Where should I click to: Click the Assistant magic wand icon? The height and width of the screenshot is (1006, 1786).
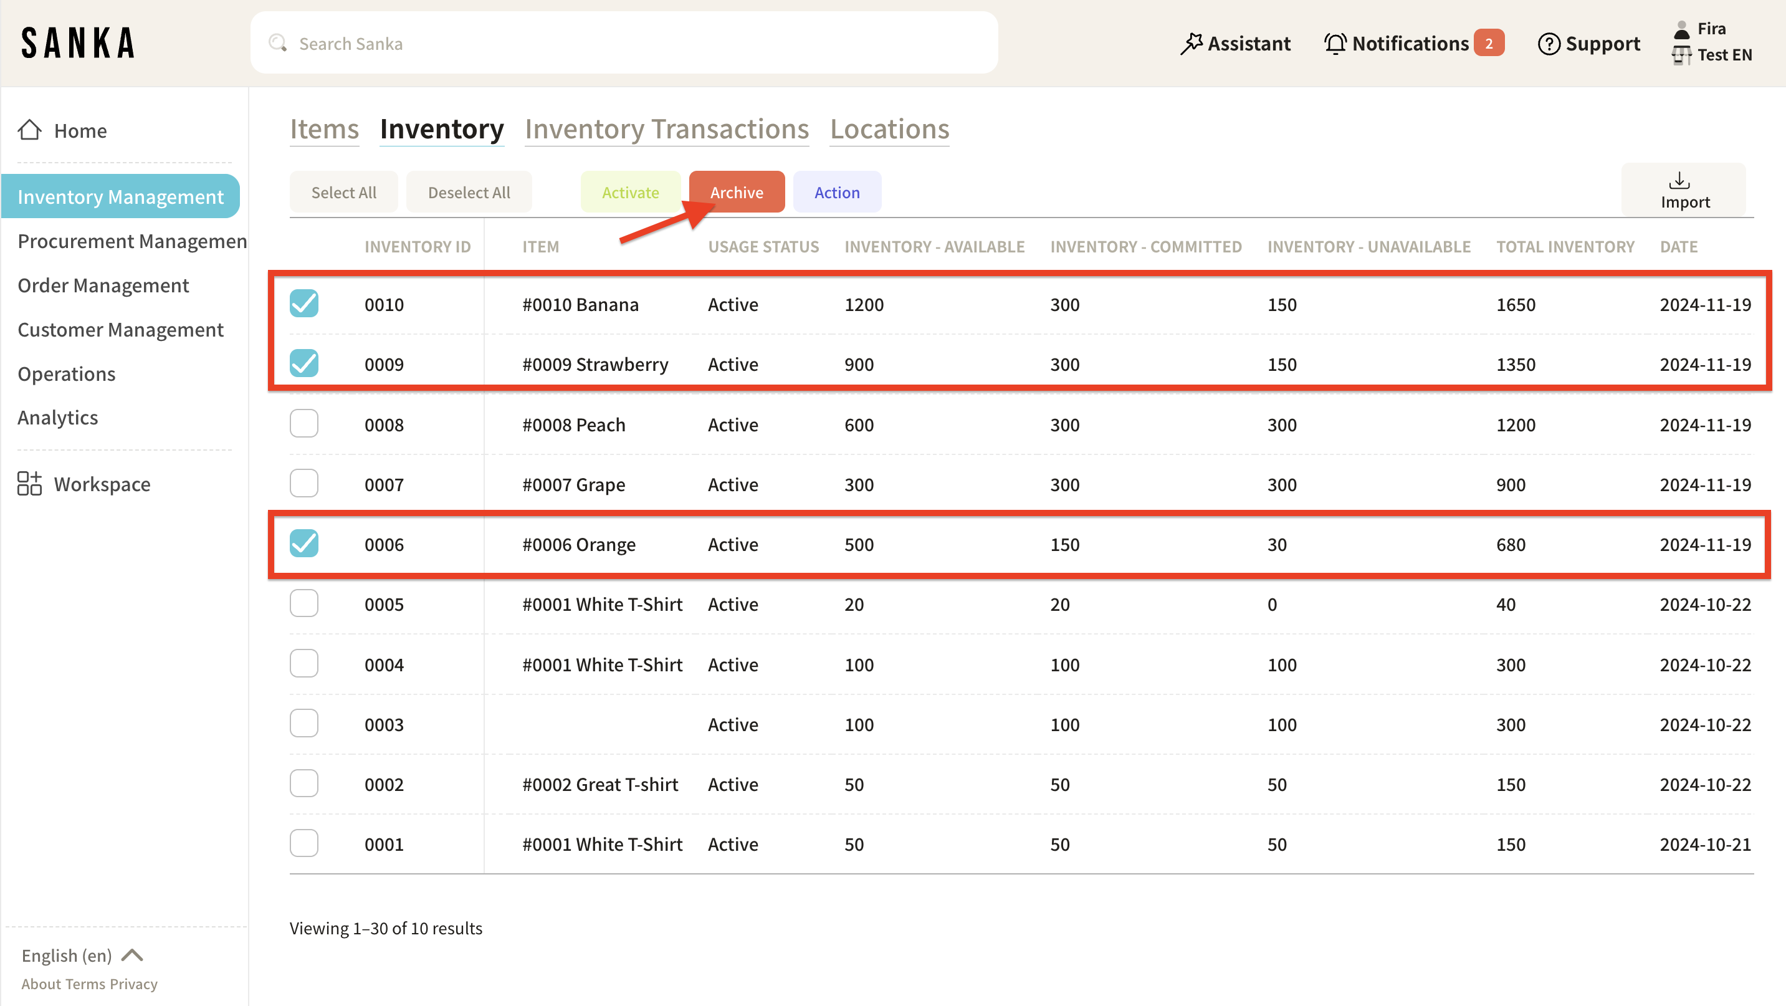click(x=1191, y=44)
